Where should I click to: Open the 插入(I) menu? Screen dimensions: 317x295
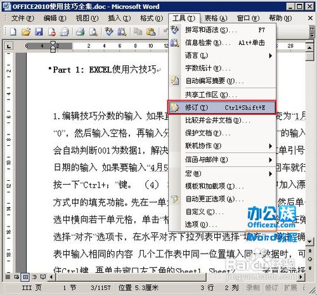tap(119, 18)
